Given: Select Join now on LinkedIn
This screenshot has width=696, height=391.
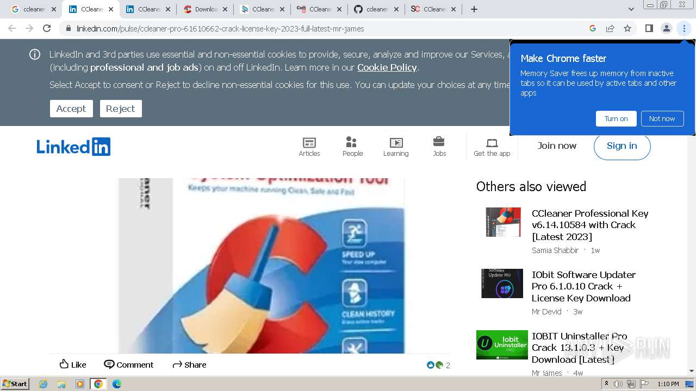Looking at the screenshot, I should pyautogui.click(x=557, y=146).
